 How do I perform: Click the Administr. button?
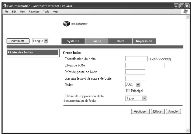coord(18,41)
